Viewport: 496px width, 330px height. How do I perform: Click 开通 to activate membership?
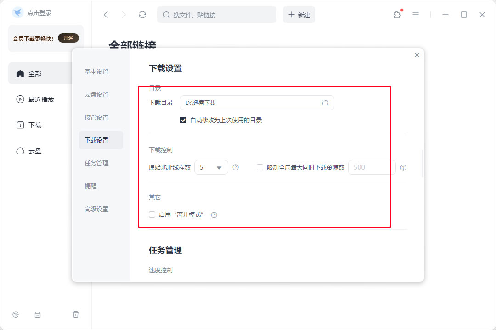point(68,38)
